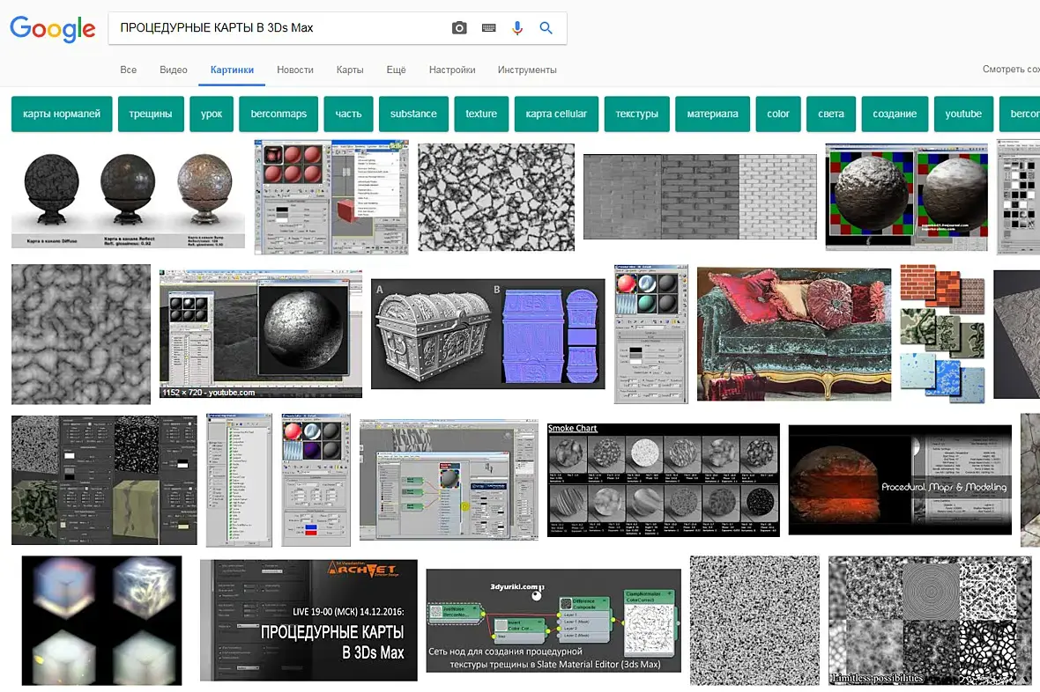Open three spheres on pedestals image
The width and height of the screenshot is (1040, 692).
click(128, 195)
